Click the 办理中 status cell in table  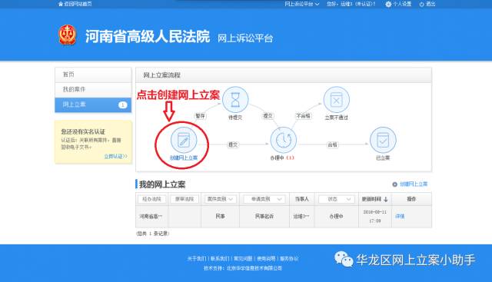[x=336, y=217]
